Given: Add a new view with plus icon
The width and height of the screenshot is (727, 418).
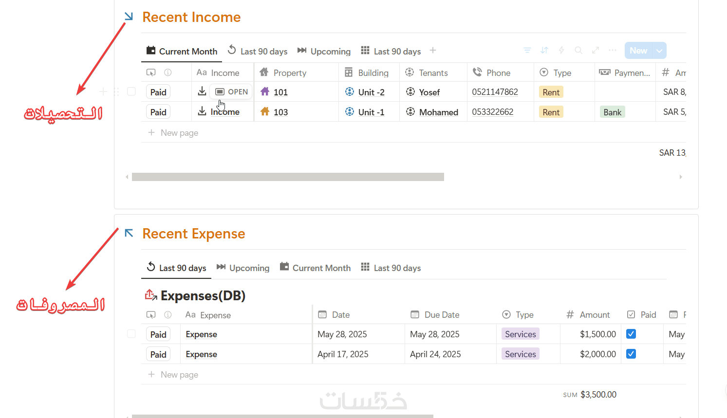Looking at the screenshot, I should [433, 50].
